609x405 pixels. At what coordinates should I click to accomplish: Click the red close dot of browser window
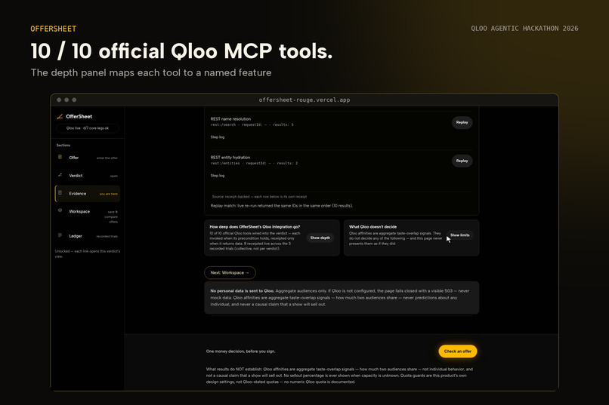pyautogui.click(x=59, y=100)
